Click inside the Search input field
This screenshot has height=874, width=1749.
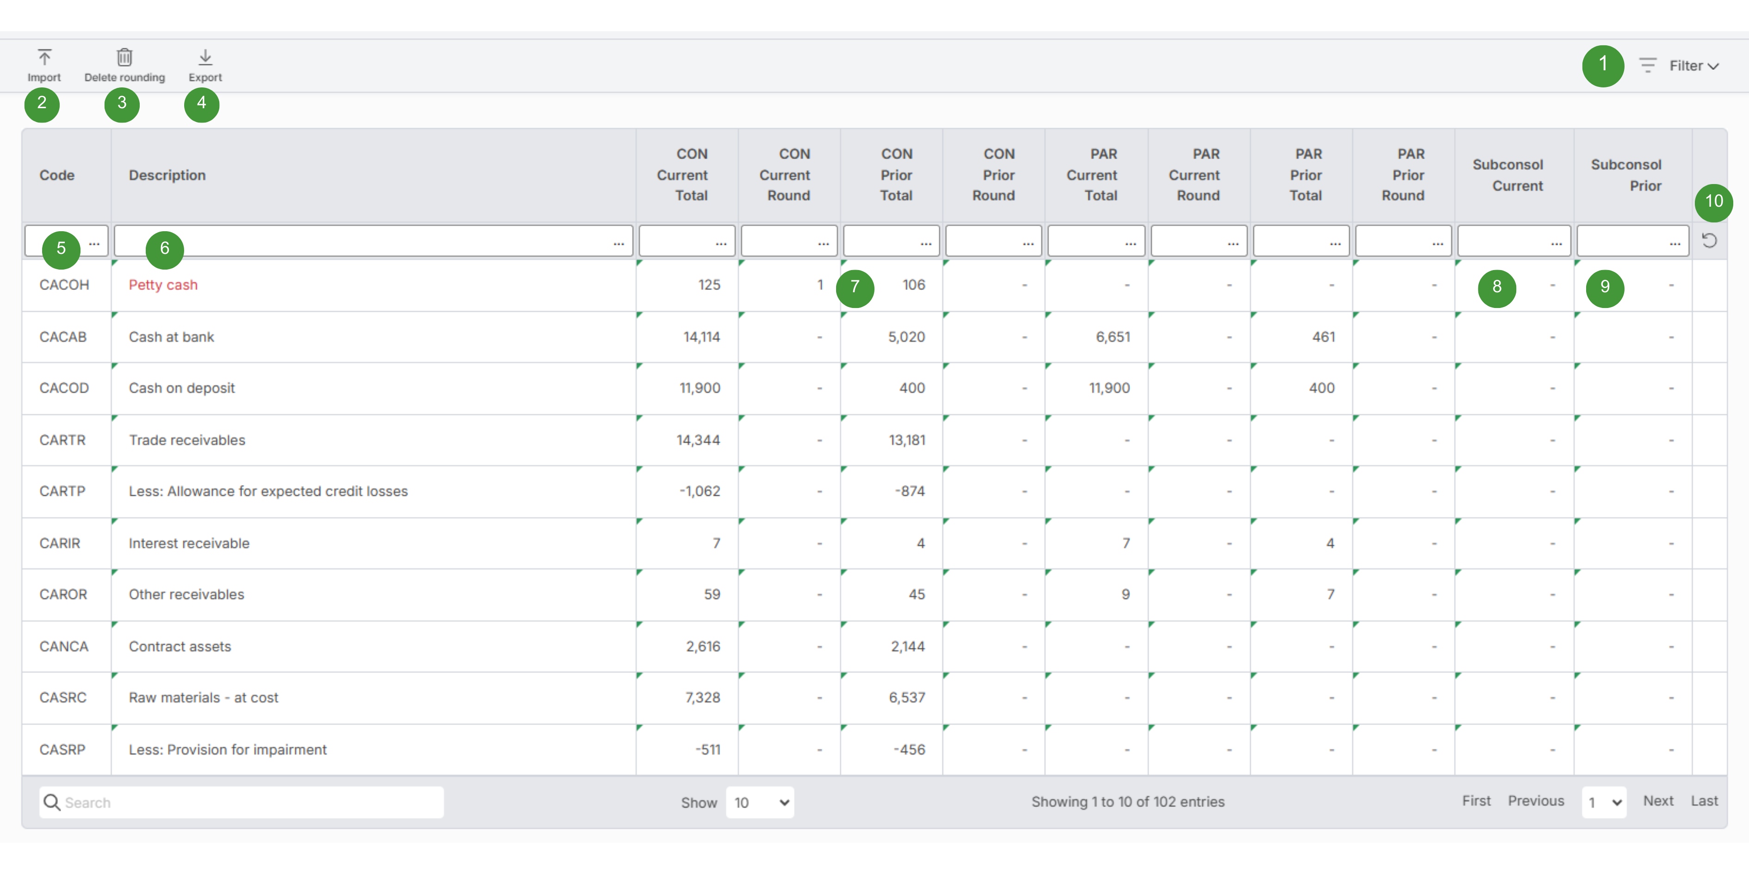[238, 802]
